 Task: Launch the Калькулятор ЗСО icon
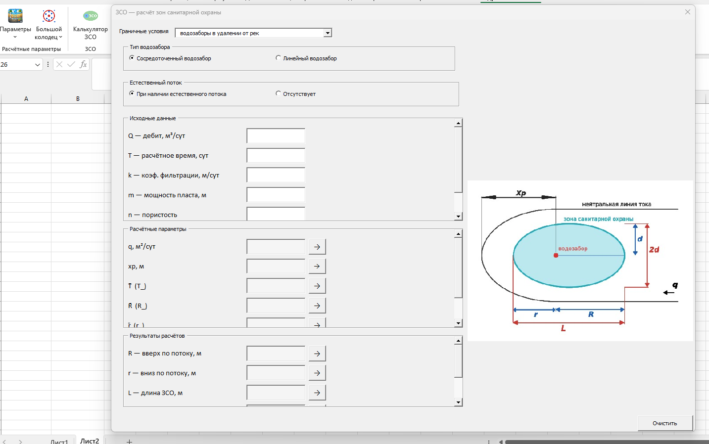tap(91, 16)
